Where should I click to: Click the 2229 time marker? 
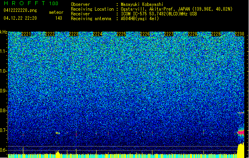tap(216, 34)
